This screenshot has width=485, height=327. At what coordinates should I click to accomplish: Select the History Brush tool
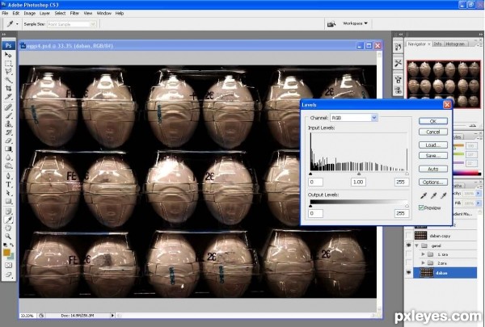coord(8,132)
